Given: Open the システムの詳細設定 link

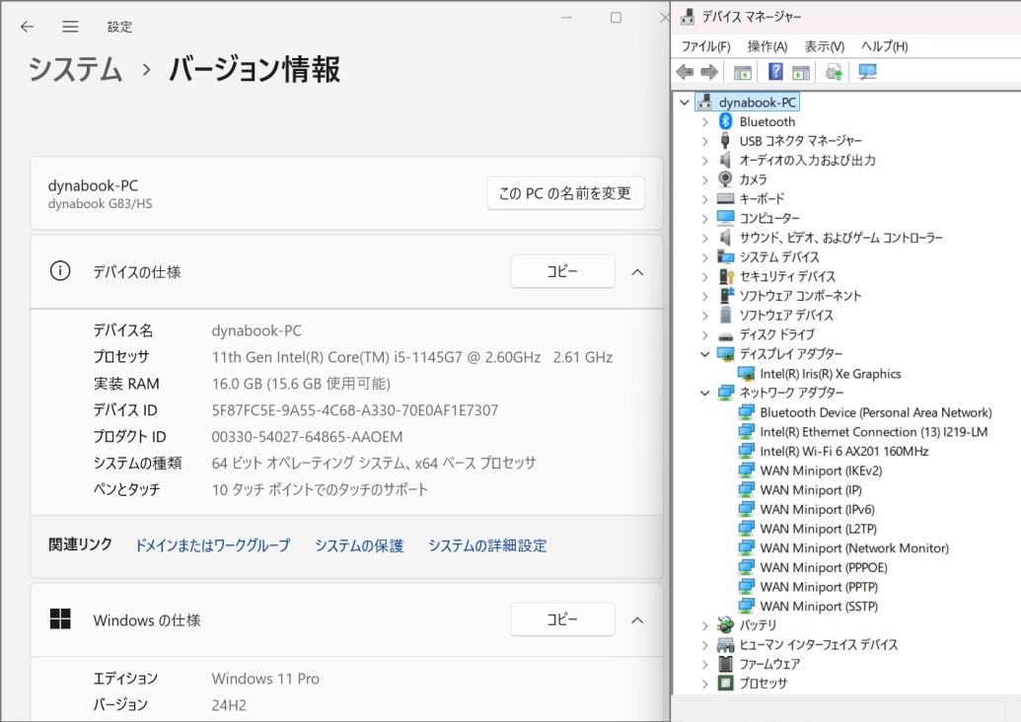Looking at the screenshot, I should 486,545.
